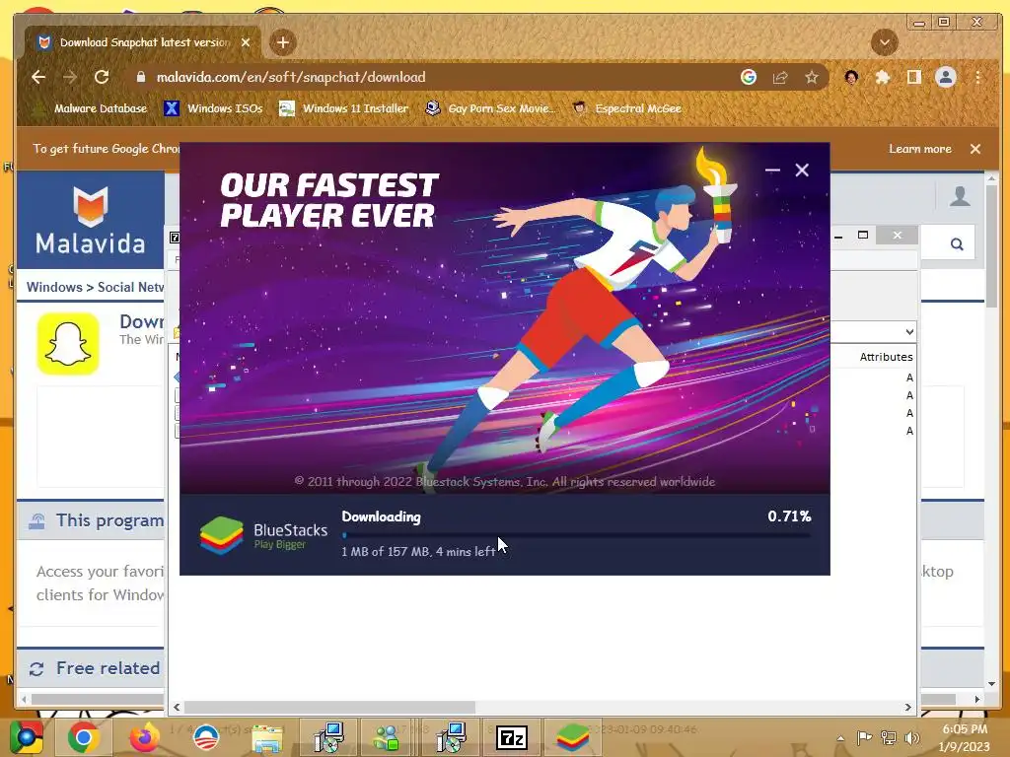Click the Malavida user account icon
The image size is (1010, 757).
coord(960,196)
